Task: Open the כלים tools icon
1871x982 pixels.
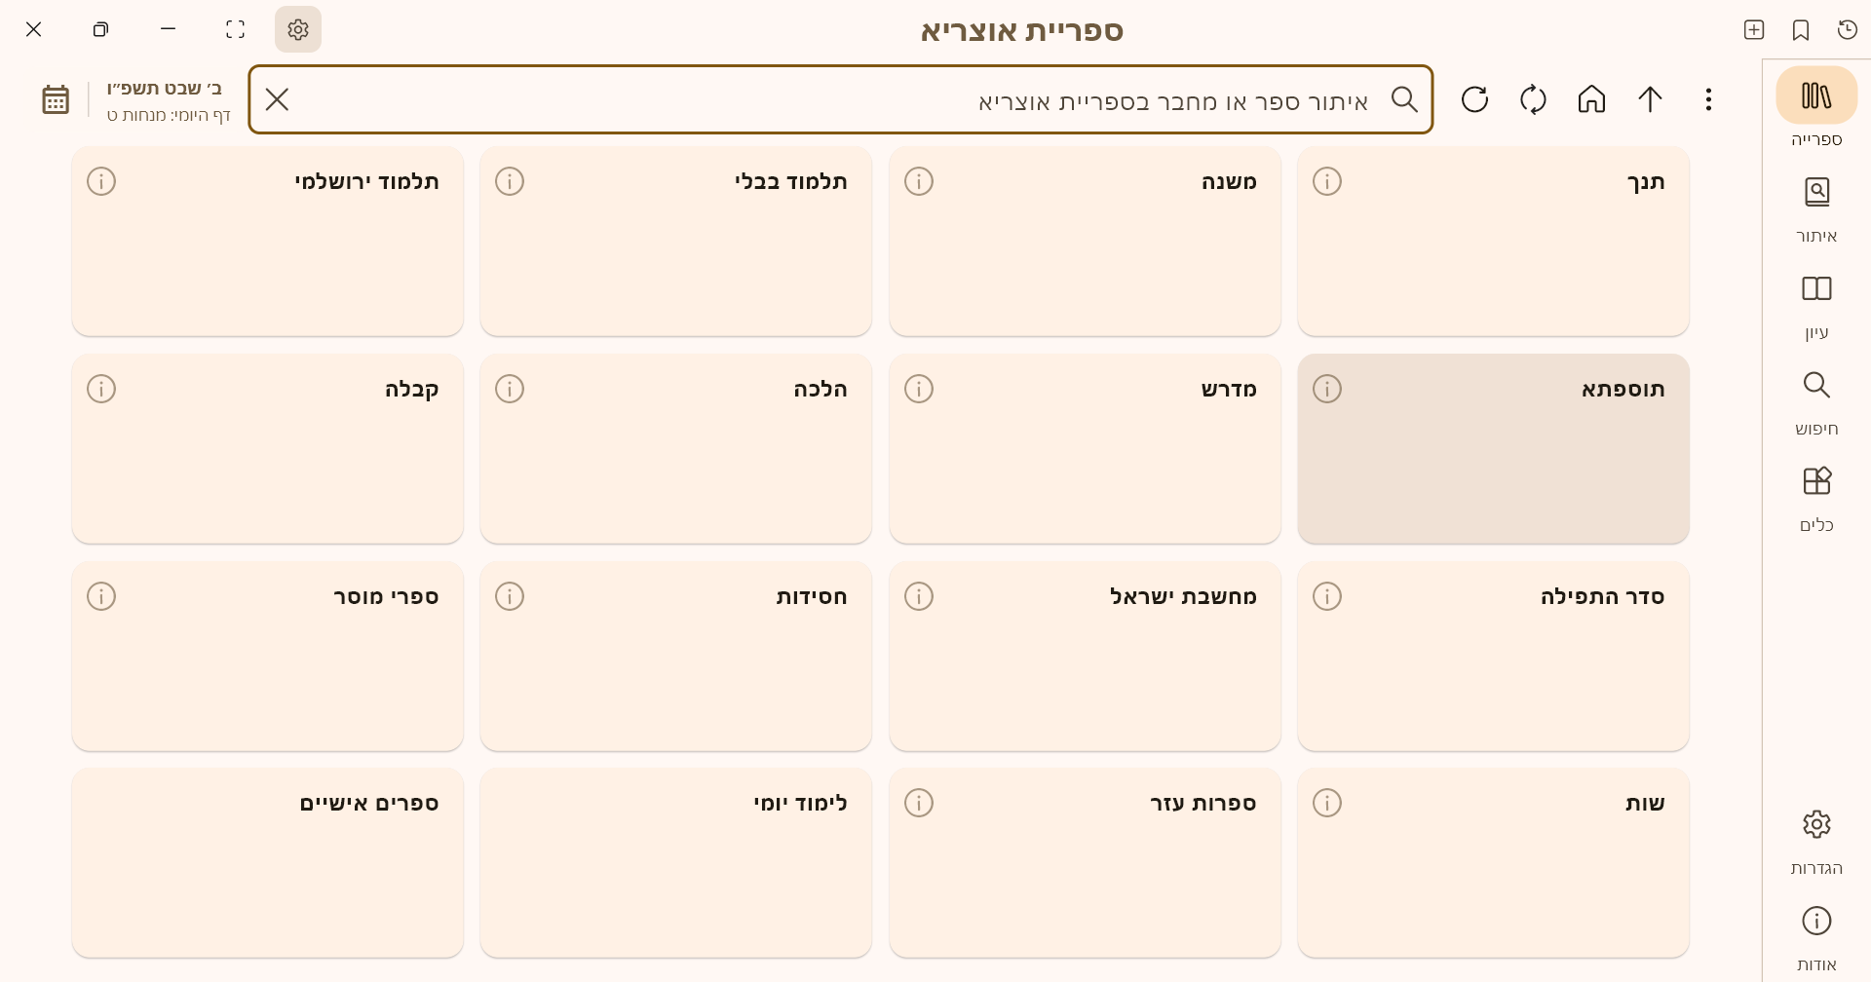Action: point(1815,480)
